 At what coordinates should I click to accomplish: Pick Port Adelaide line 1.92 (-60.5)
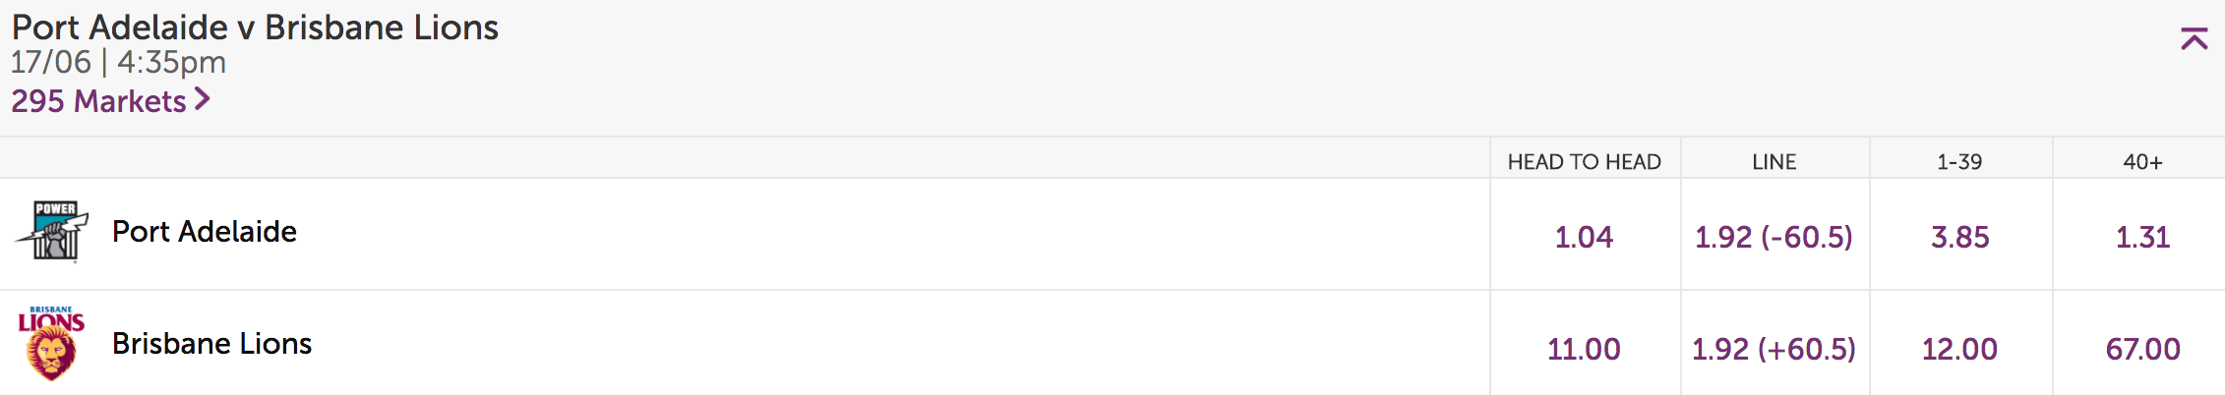pyautogui.click(x=1774, y=237)
